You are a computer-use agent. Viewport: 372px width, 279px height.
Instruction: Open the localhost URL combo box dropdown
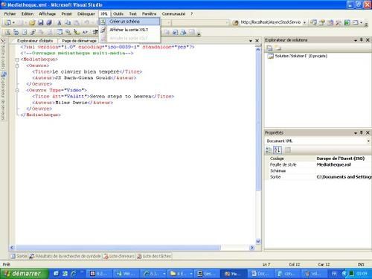(x=304, y=22)
